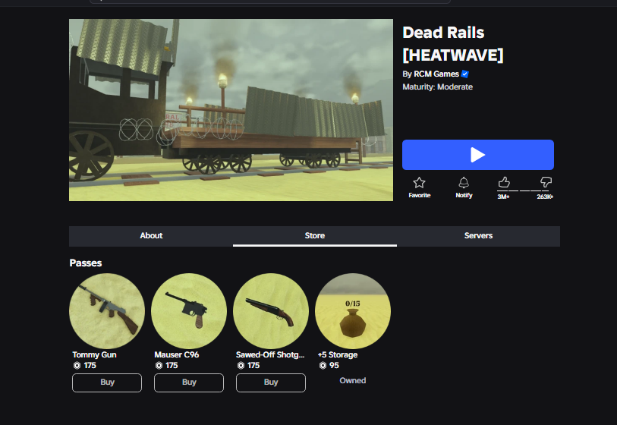617x425 pixels.
Task: Like the game with thumbs up
Action: pos(504,182)
